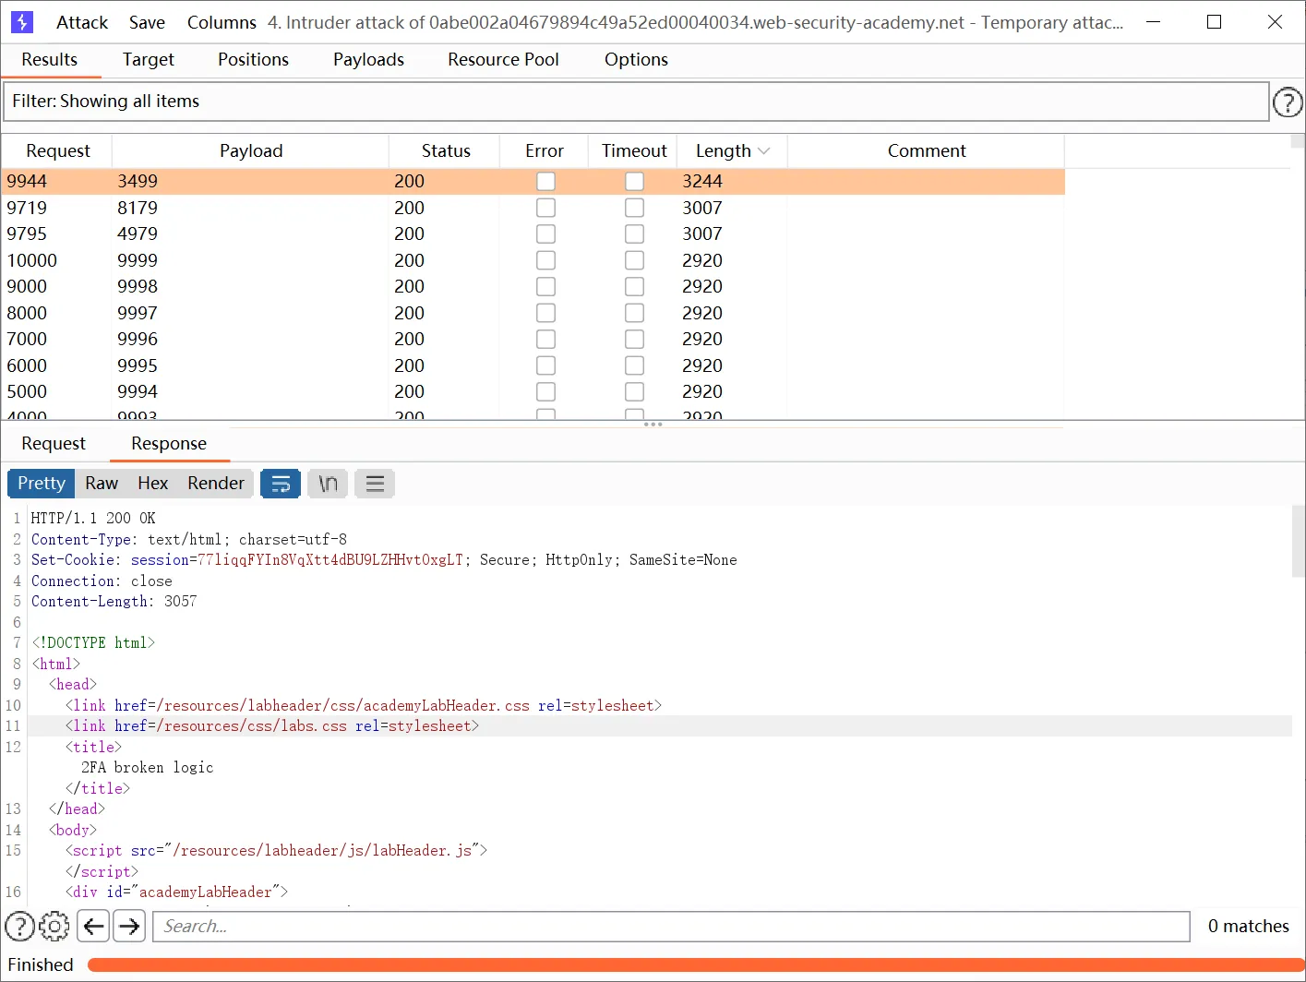Open the Request message tab

[54, 443]
